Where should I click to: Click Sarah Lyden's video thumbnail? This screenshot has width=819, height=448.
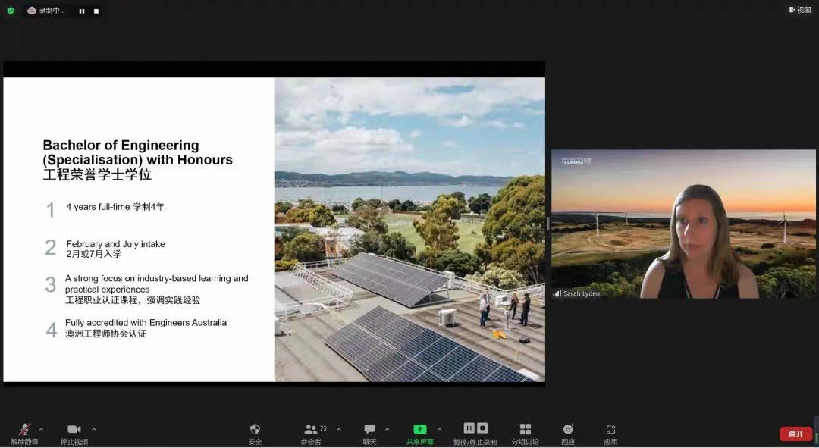683,224
